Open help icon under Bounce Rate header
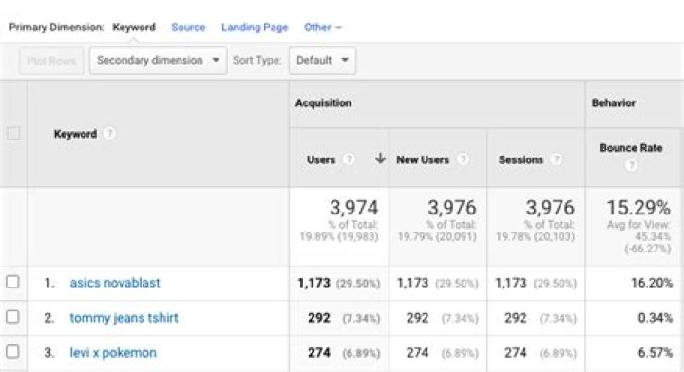 [x=631, y=165]
